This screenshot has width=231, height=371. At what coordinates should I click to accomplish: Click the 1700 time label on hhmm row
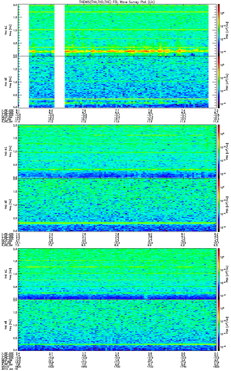(117, 367)
